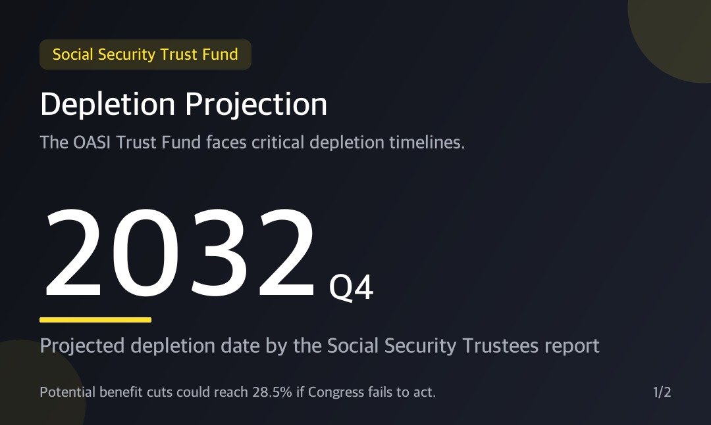This screenshot has height=425, width=711.
Task: Click the Social Security Trust Fund badge
Action: [x=145, y=55]
